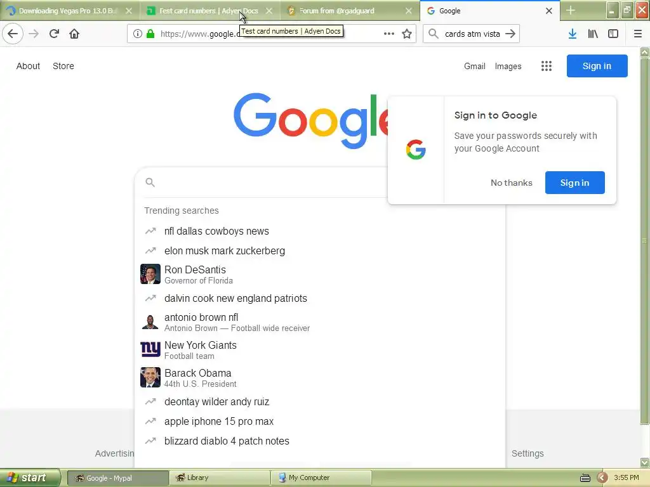Open the About link
The width and height of the screenshot is (650, 487).
pos(28,66)
